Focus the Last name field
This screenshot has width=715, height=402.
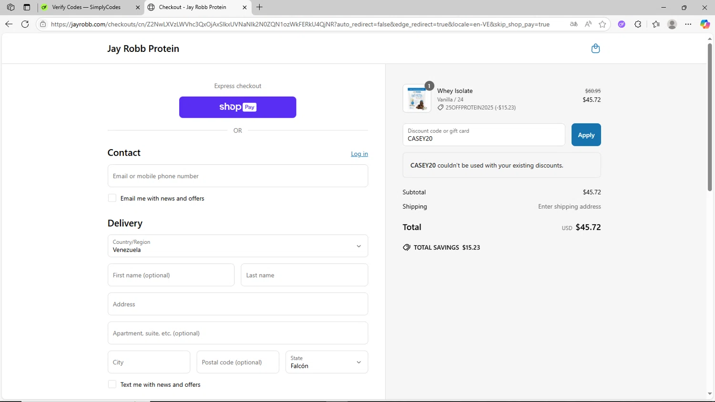pos(304,275)
